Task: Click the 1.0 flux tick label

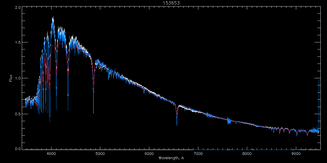Action: (x=18, y=78)
